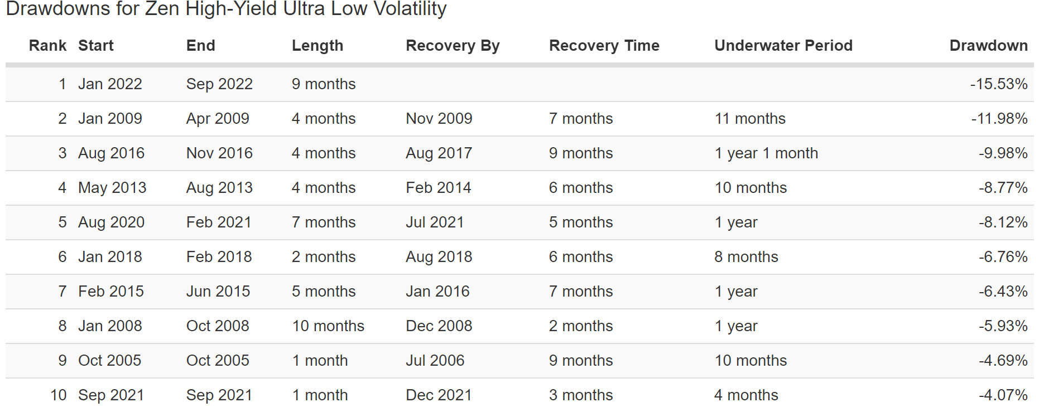This screenshot has height=412, width=1039.
Task: Click the Underwater Period column header
Action: 783,46
